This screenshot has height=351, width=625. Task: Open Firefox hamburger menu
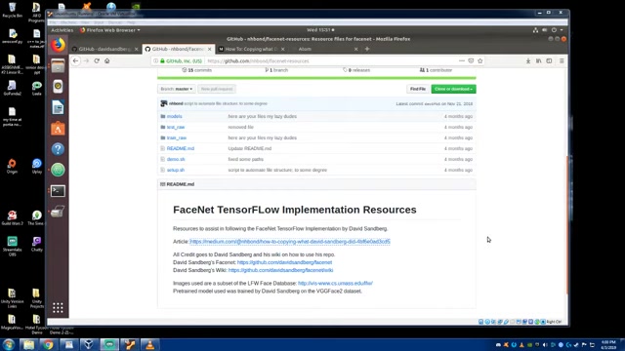click(x=562, y=60)
